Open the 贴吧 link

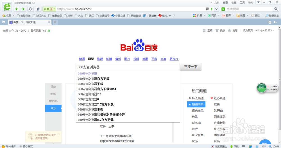(100, 59)
